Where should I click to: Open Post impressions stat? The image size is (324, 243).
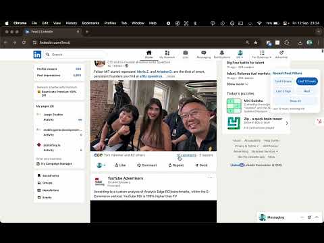59,76
